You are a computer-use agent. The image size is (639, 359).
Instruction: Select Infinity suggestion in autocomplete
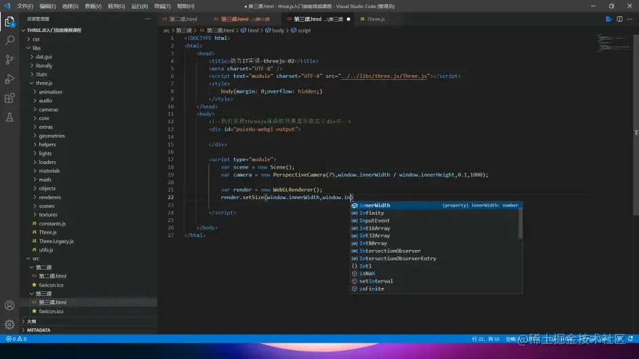(434, 213)
